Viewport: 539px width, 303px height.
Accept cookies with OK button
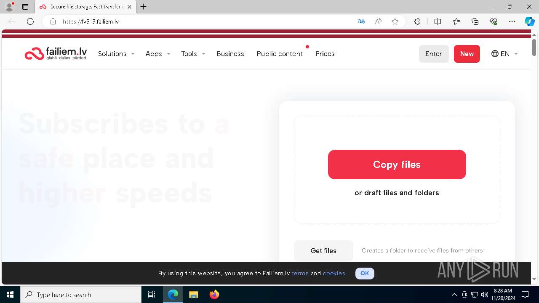pos(365,274)
